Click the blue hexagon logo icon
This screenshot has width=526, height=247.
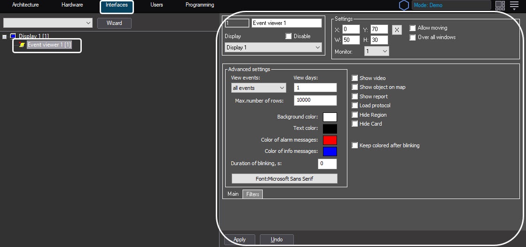pos(404,6)
